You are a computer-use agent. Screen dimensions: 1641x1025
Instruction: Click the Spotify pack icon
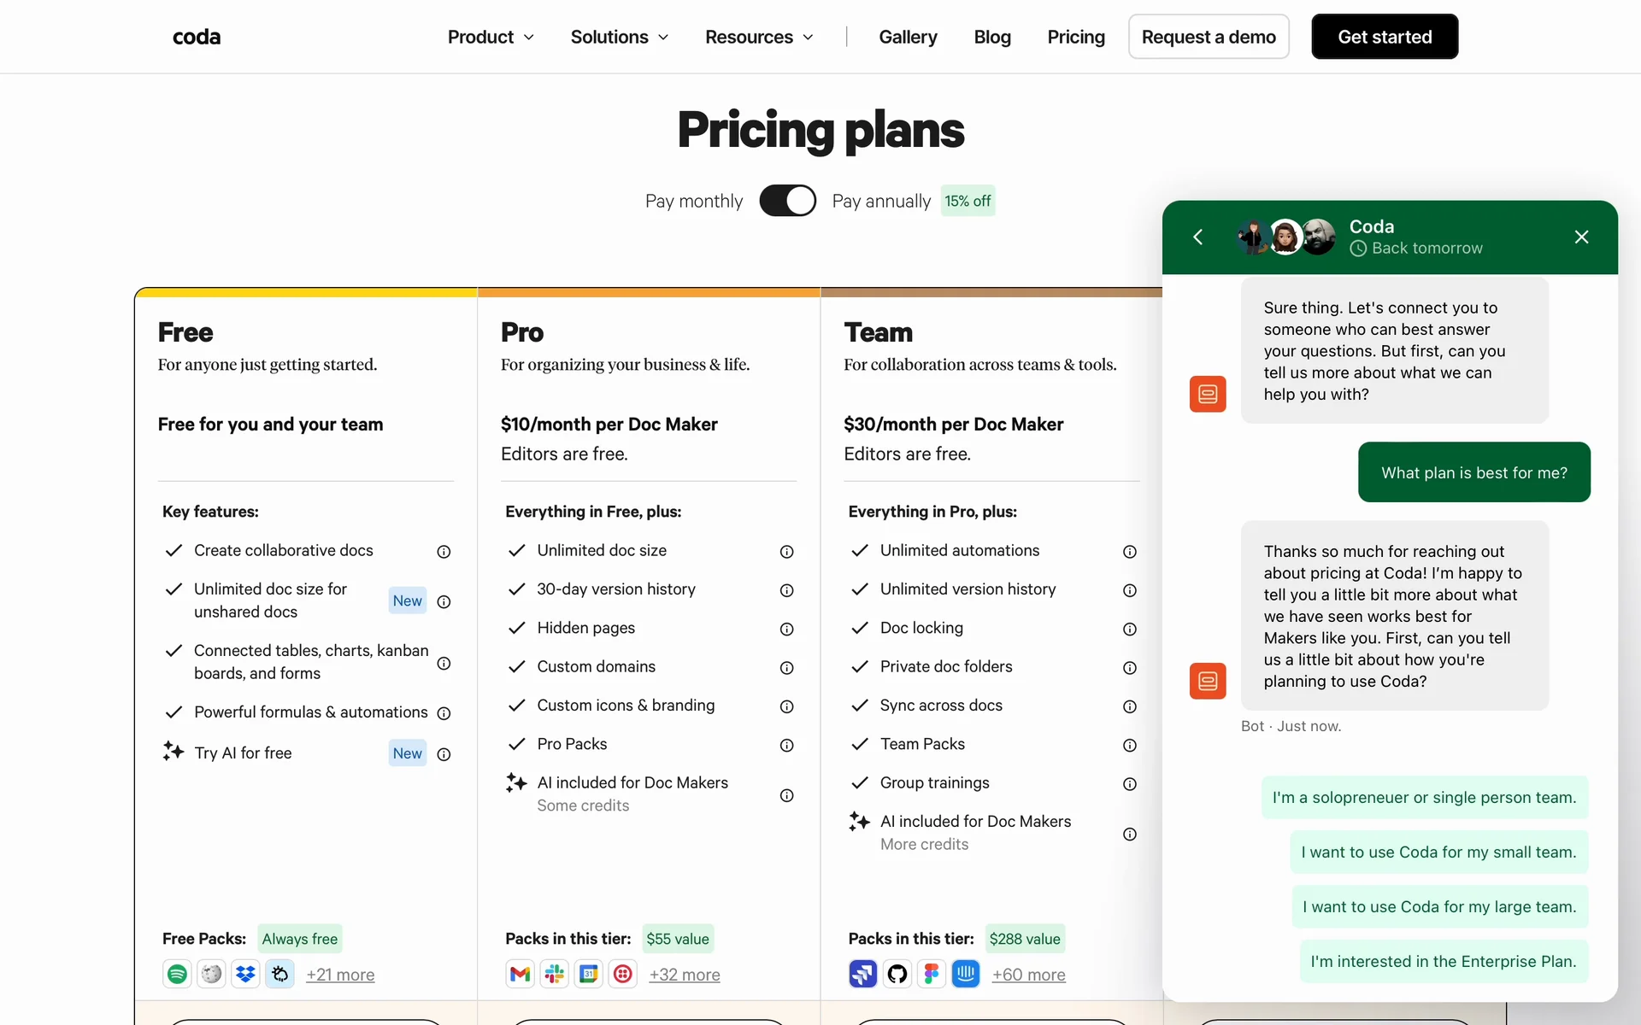tap(177, 974)
